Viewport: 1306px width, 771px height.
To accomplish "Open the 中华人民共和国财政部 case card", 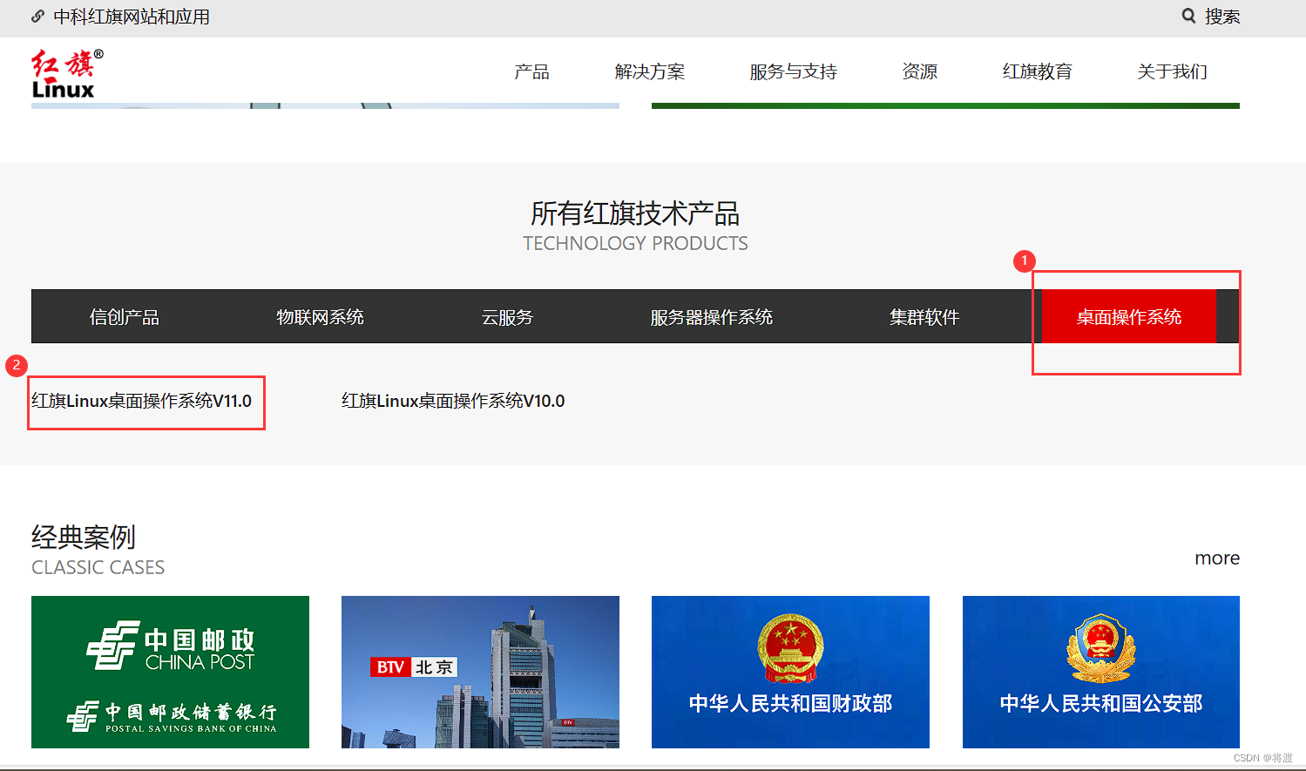I will [x=790, y=672].
